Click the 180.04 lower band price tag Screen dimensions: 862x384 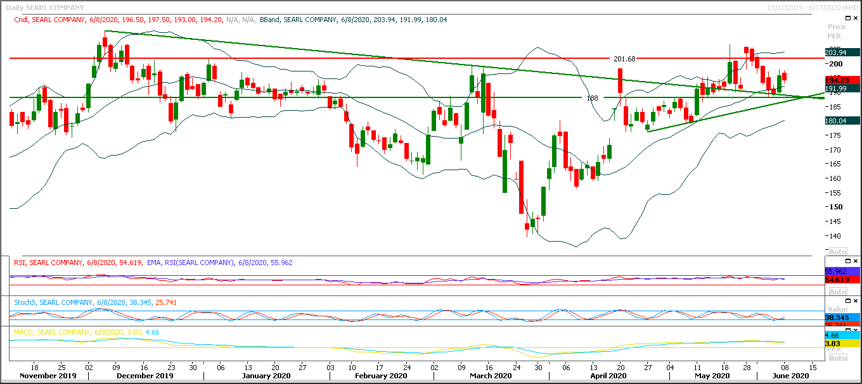pos(843,121)
